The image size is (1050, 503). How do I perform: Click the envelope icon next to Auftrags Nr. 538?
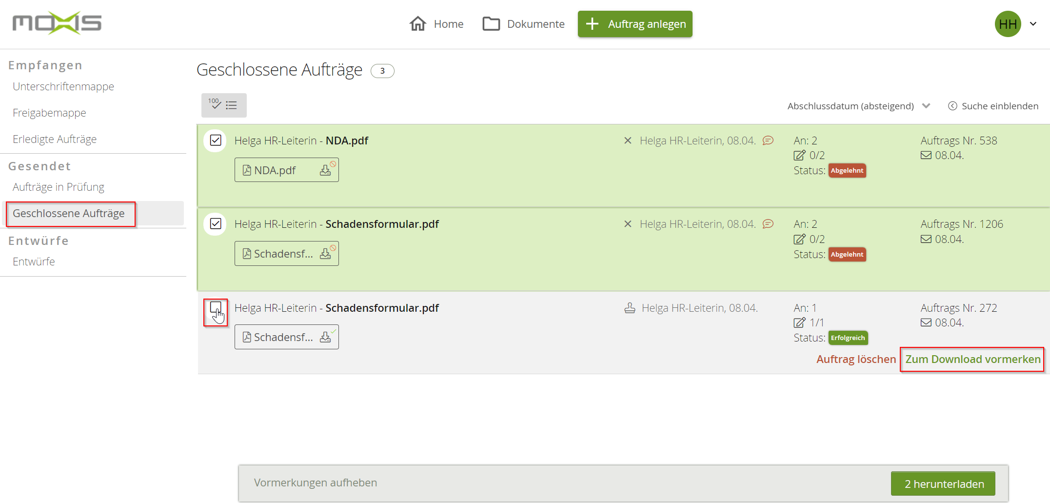pyautogui.click(x=925, y=155)
